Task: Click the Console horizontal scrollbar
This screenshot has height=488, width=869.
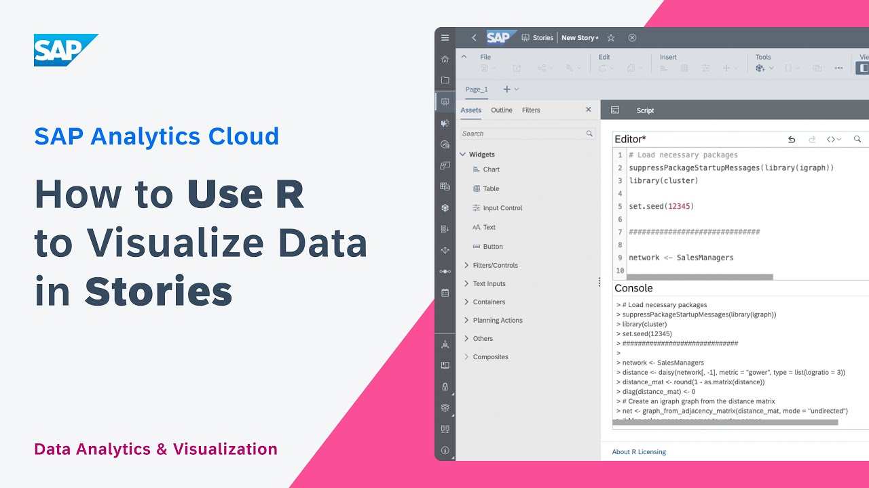Action: pos(725,422)
